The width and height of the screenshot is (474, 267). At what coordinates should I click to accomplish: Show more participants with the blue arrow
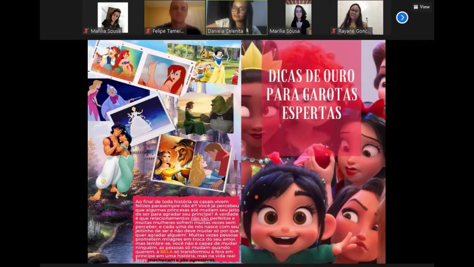click(x=402, y=17)
